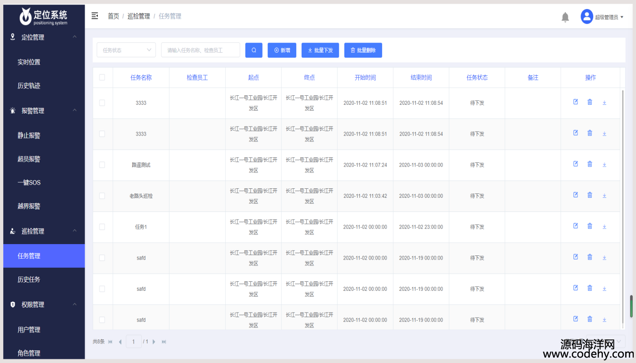Dispatch 任务1 using its download icon

pos(604,226)
